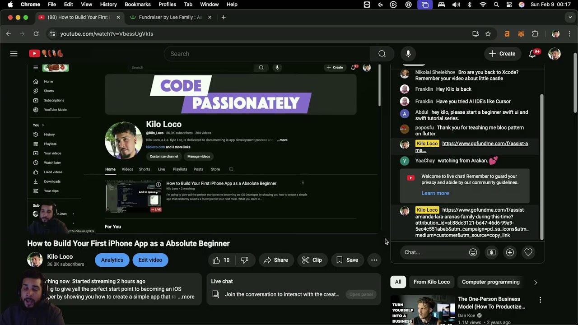Select the 'Computer programming' filter chip
The width and height of the screenshot is (578, 325).
(491, 282)
